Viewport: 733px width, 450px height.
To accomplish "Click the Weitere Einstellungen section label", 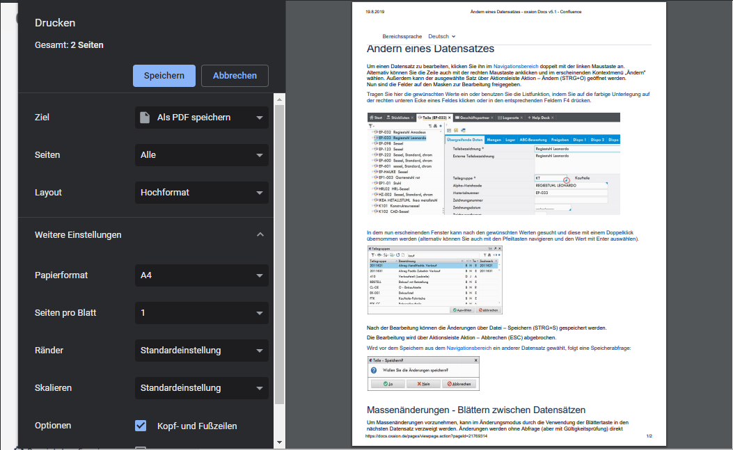I will pos(78,235).
